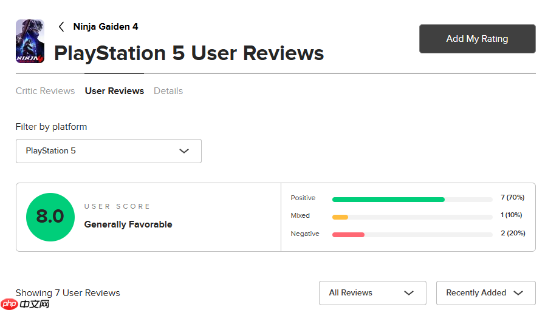Select the User Reviews tab
548x310 pixels.
pyautogui.click(x=114, y=91)
